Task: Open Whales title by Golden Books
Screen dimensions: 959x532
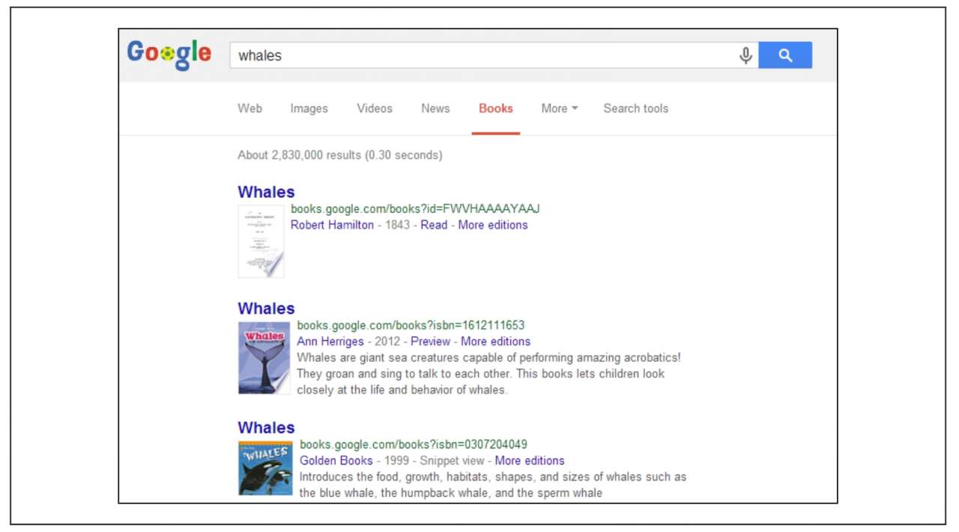Action: point(266,428)
